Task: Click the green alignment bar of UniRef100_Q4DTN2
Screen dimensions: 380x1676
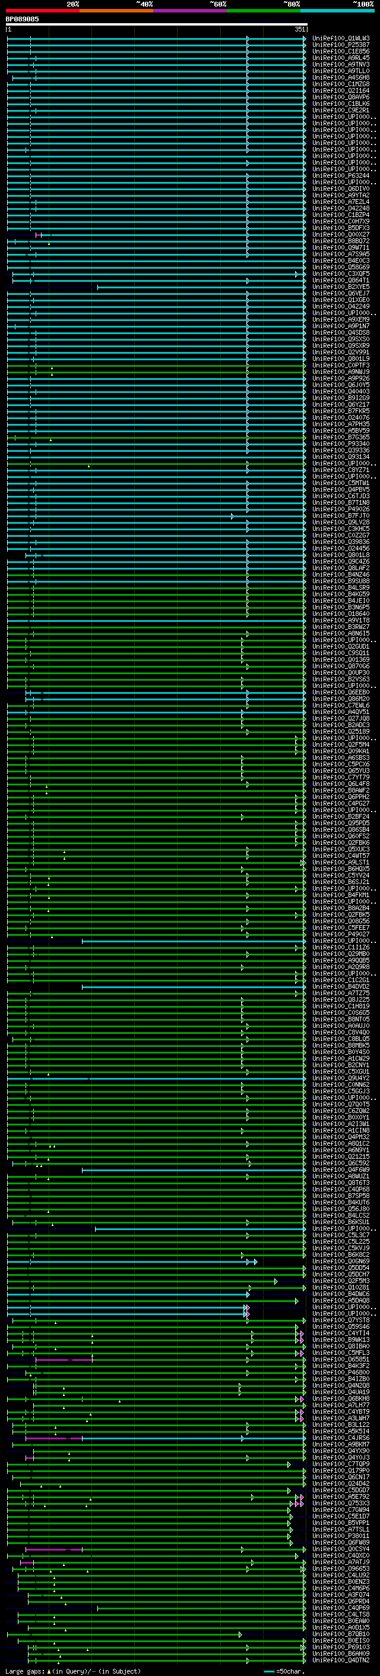Action: (x=166, y=1661)
